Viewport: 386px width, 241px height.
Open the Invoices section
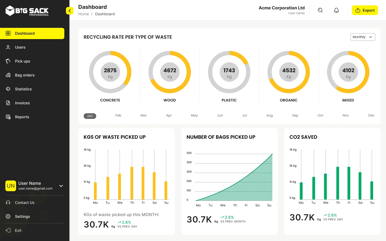point(32,103)
